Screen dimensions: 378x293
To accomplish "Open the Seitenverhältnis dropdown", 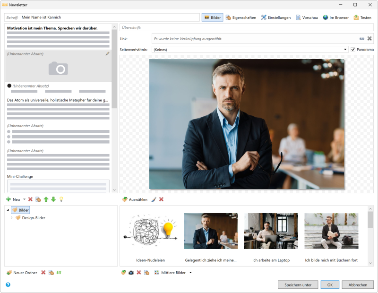I will (345, 49).
